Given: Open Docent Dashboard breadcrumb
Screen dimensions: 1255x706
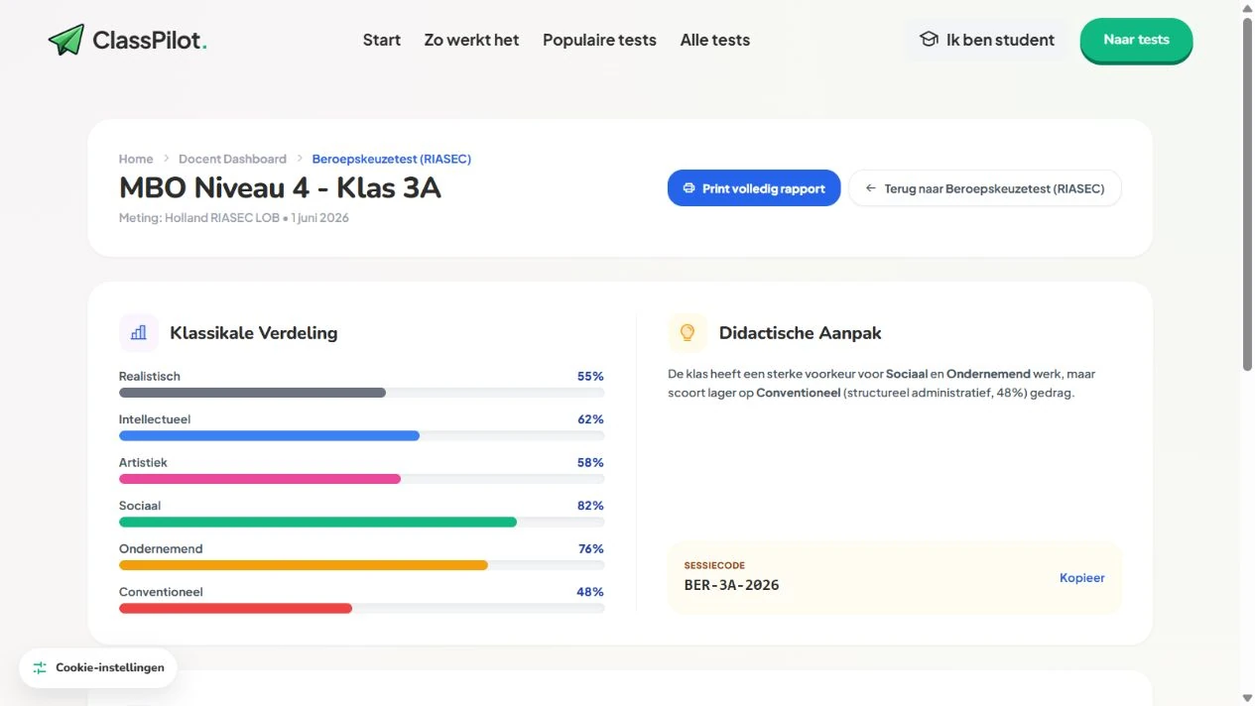Looking at the screenshot, I should (x=232, y=159).
